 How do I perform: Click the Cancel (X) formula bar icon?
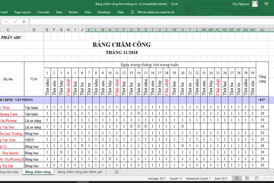[x=6, y=22]
